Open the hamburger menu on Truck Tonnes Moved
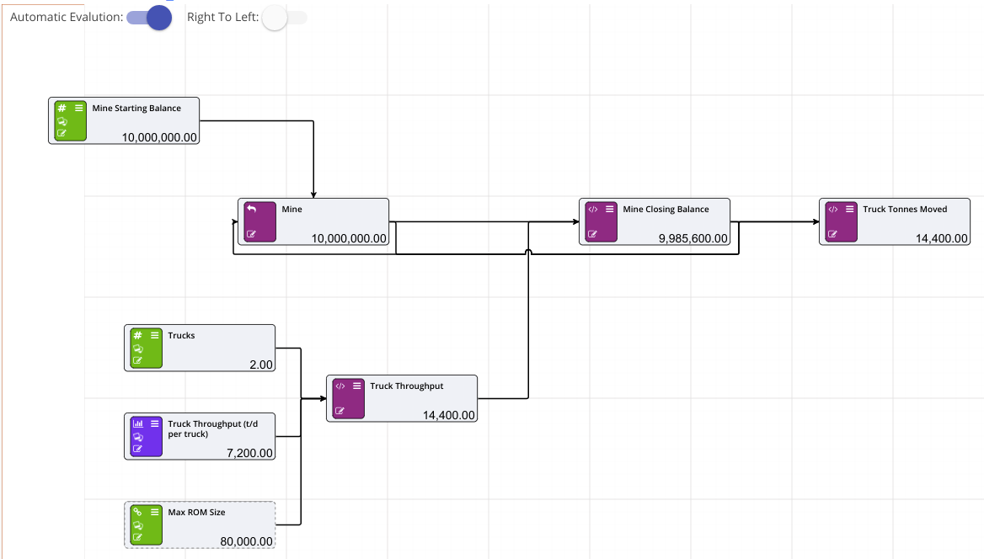The height and width of the screenshot is (559, 984). [850, 209]
